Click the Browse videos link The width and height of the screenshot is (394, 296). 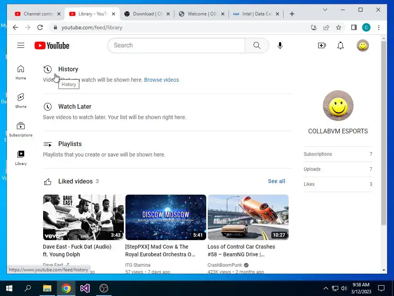162,80
